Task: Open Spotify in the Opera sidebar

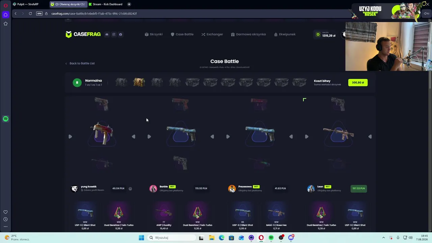Action: coord(5,119)
